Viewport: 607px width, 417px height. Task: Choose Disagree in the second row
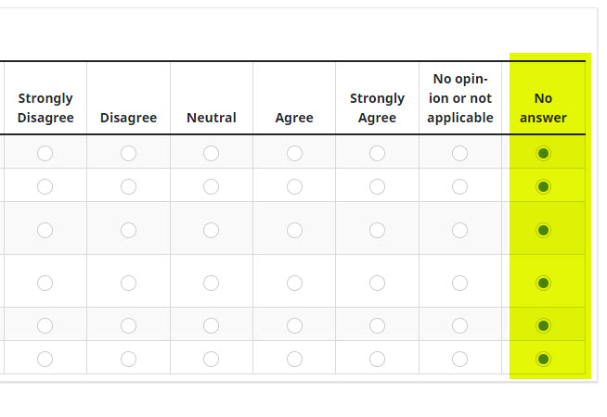coord(128,186)
